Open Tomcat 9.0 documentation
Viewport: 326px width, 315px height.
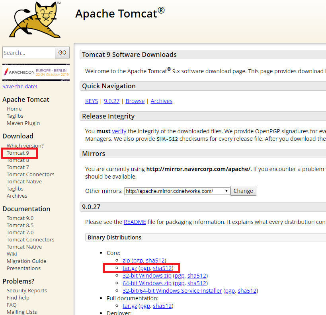pyautogui.click(x=20, y=218)
